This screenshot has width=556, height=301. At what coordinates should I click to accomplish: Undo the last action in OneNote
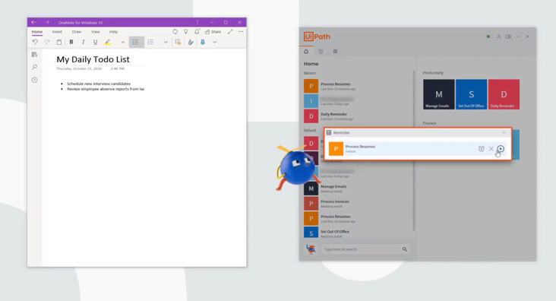[x=35, y=42]
